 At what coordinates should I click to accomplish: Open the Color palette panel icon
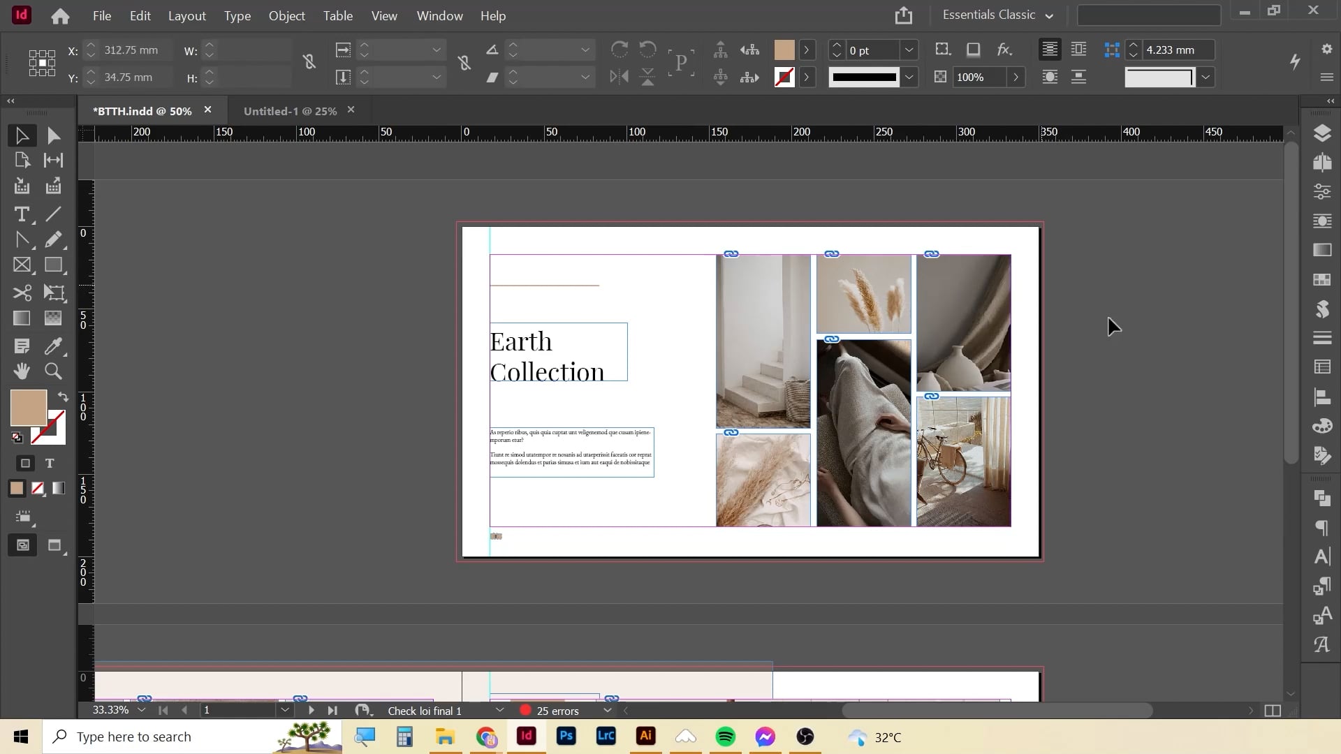[x=1321, y=427]
